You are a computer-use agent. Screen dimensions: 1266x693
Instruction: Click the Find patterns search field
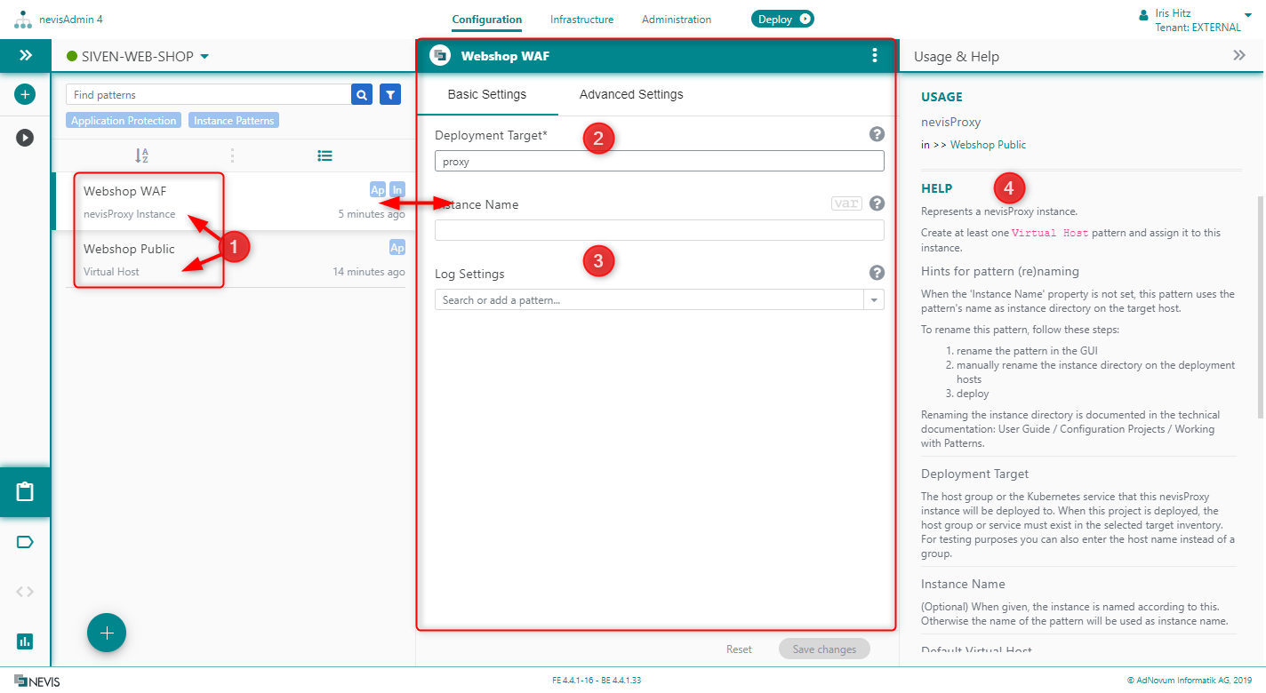(209, 95)
